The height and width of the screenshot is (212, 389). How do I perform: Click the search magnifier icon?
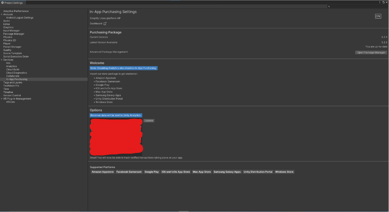pyautogui.click(x=329, y=6)
